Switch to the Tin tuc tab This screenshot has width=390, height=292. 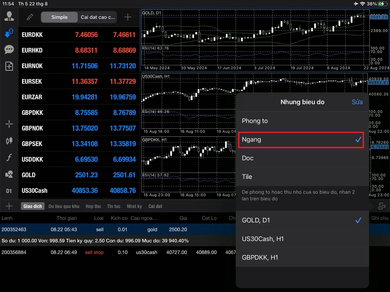[114, 206]
